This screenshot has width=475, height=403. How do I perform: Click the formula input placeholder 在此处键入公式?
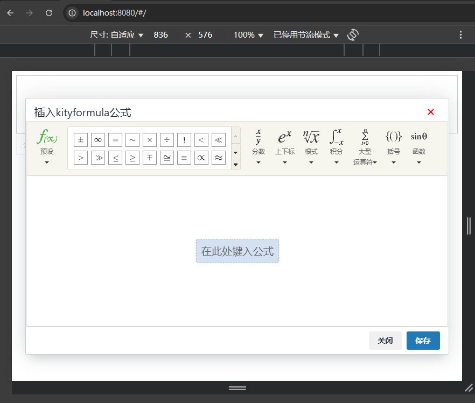click(237, 251)
